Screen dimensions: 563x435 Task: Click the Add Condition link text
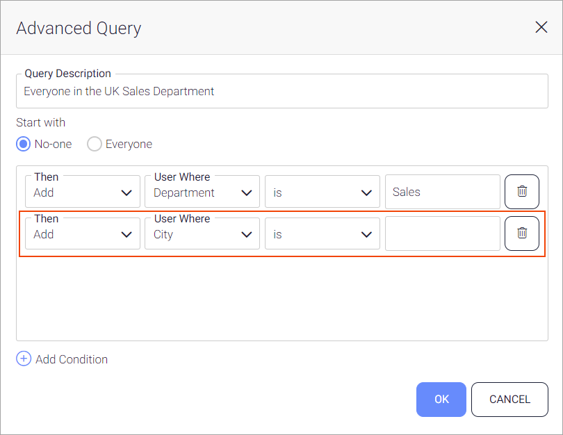point(72,359)
